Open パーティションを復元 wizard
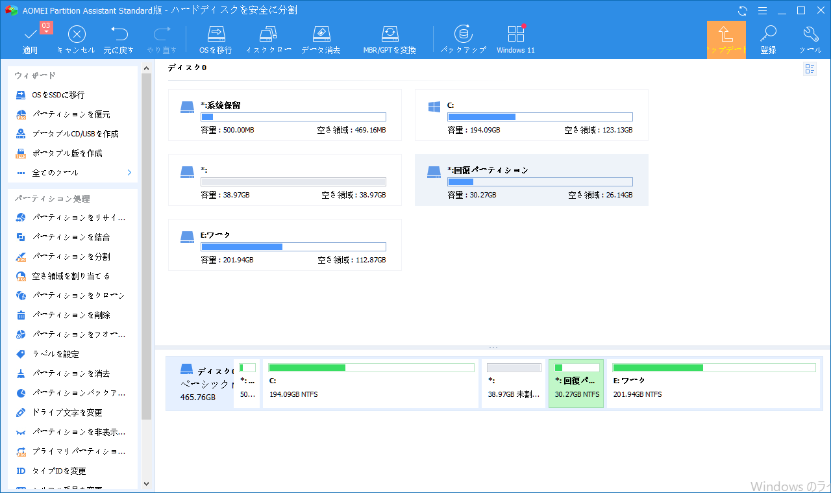This screenshot has width=831, height=493. point(72,114)
